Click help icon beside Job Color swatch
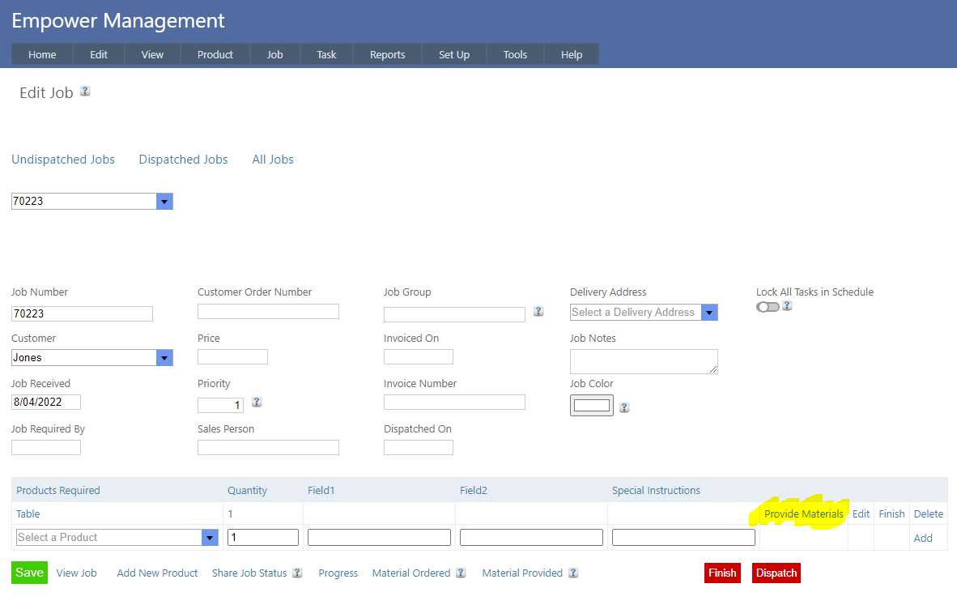The width and height of the screenshot is (957, 605). (624, 407)
